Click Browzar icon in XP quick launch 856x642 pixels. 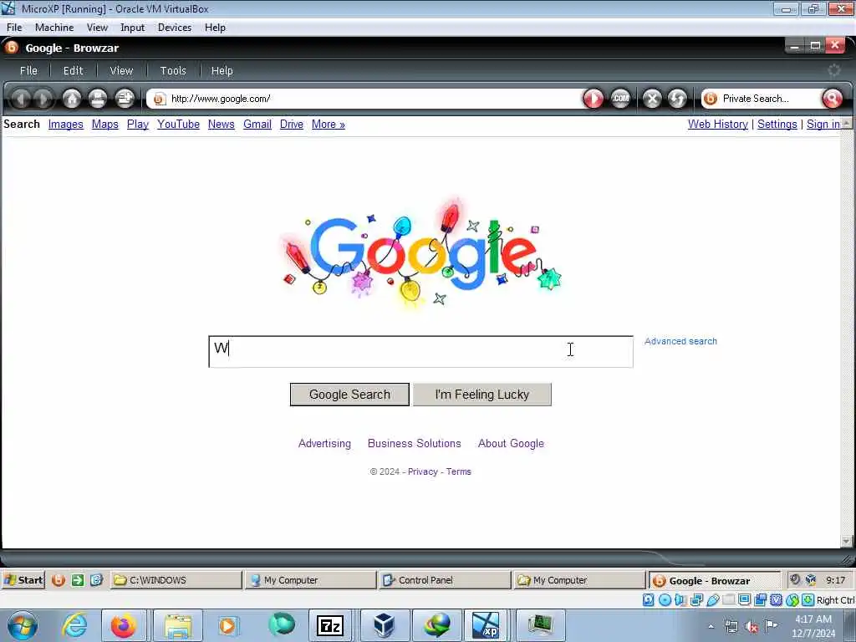(x=58, y=580)
